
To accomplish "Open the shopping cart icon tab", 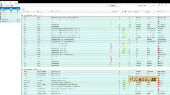I will pos(5,2).
